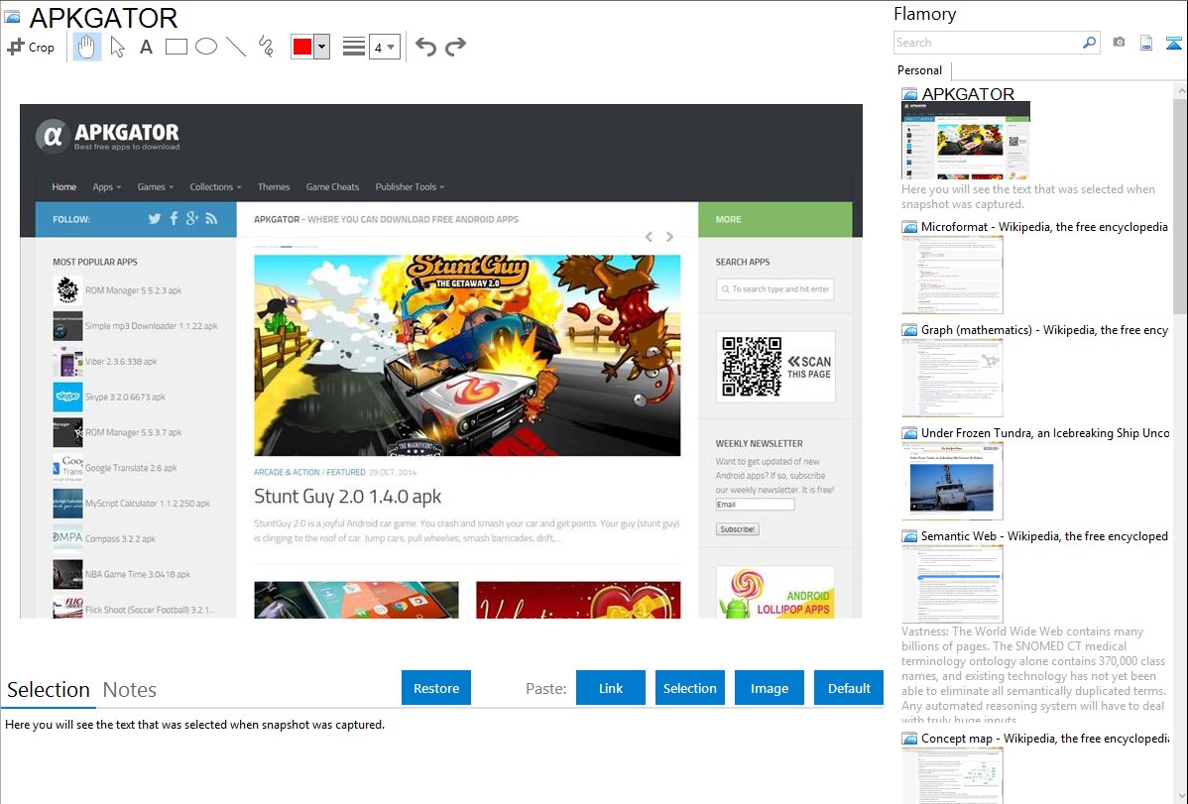Open the Game Cheats menu item
This screenshot has width=1188, height=804.
[x=332, y=187]
